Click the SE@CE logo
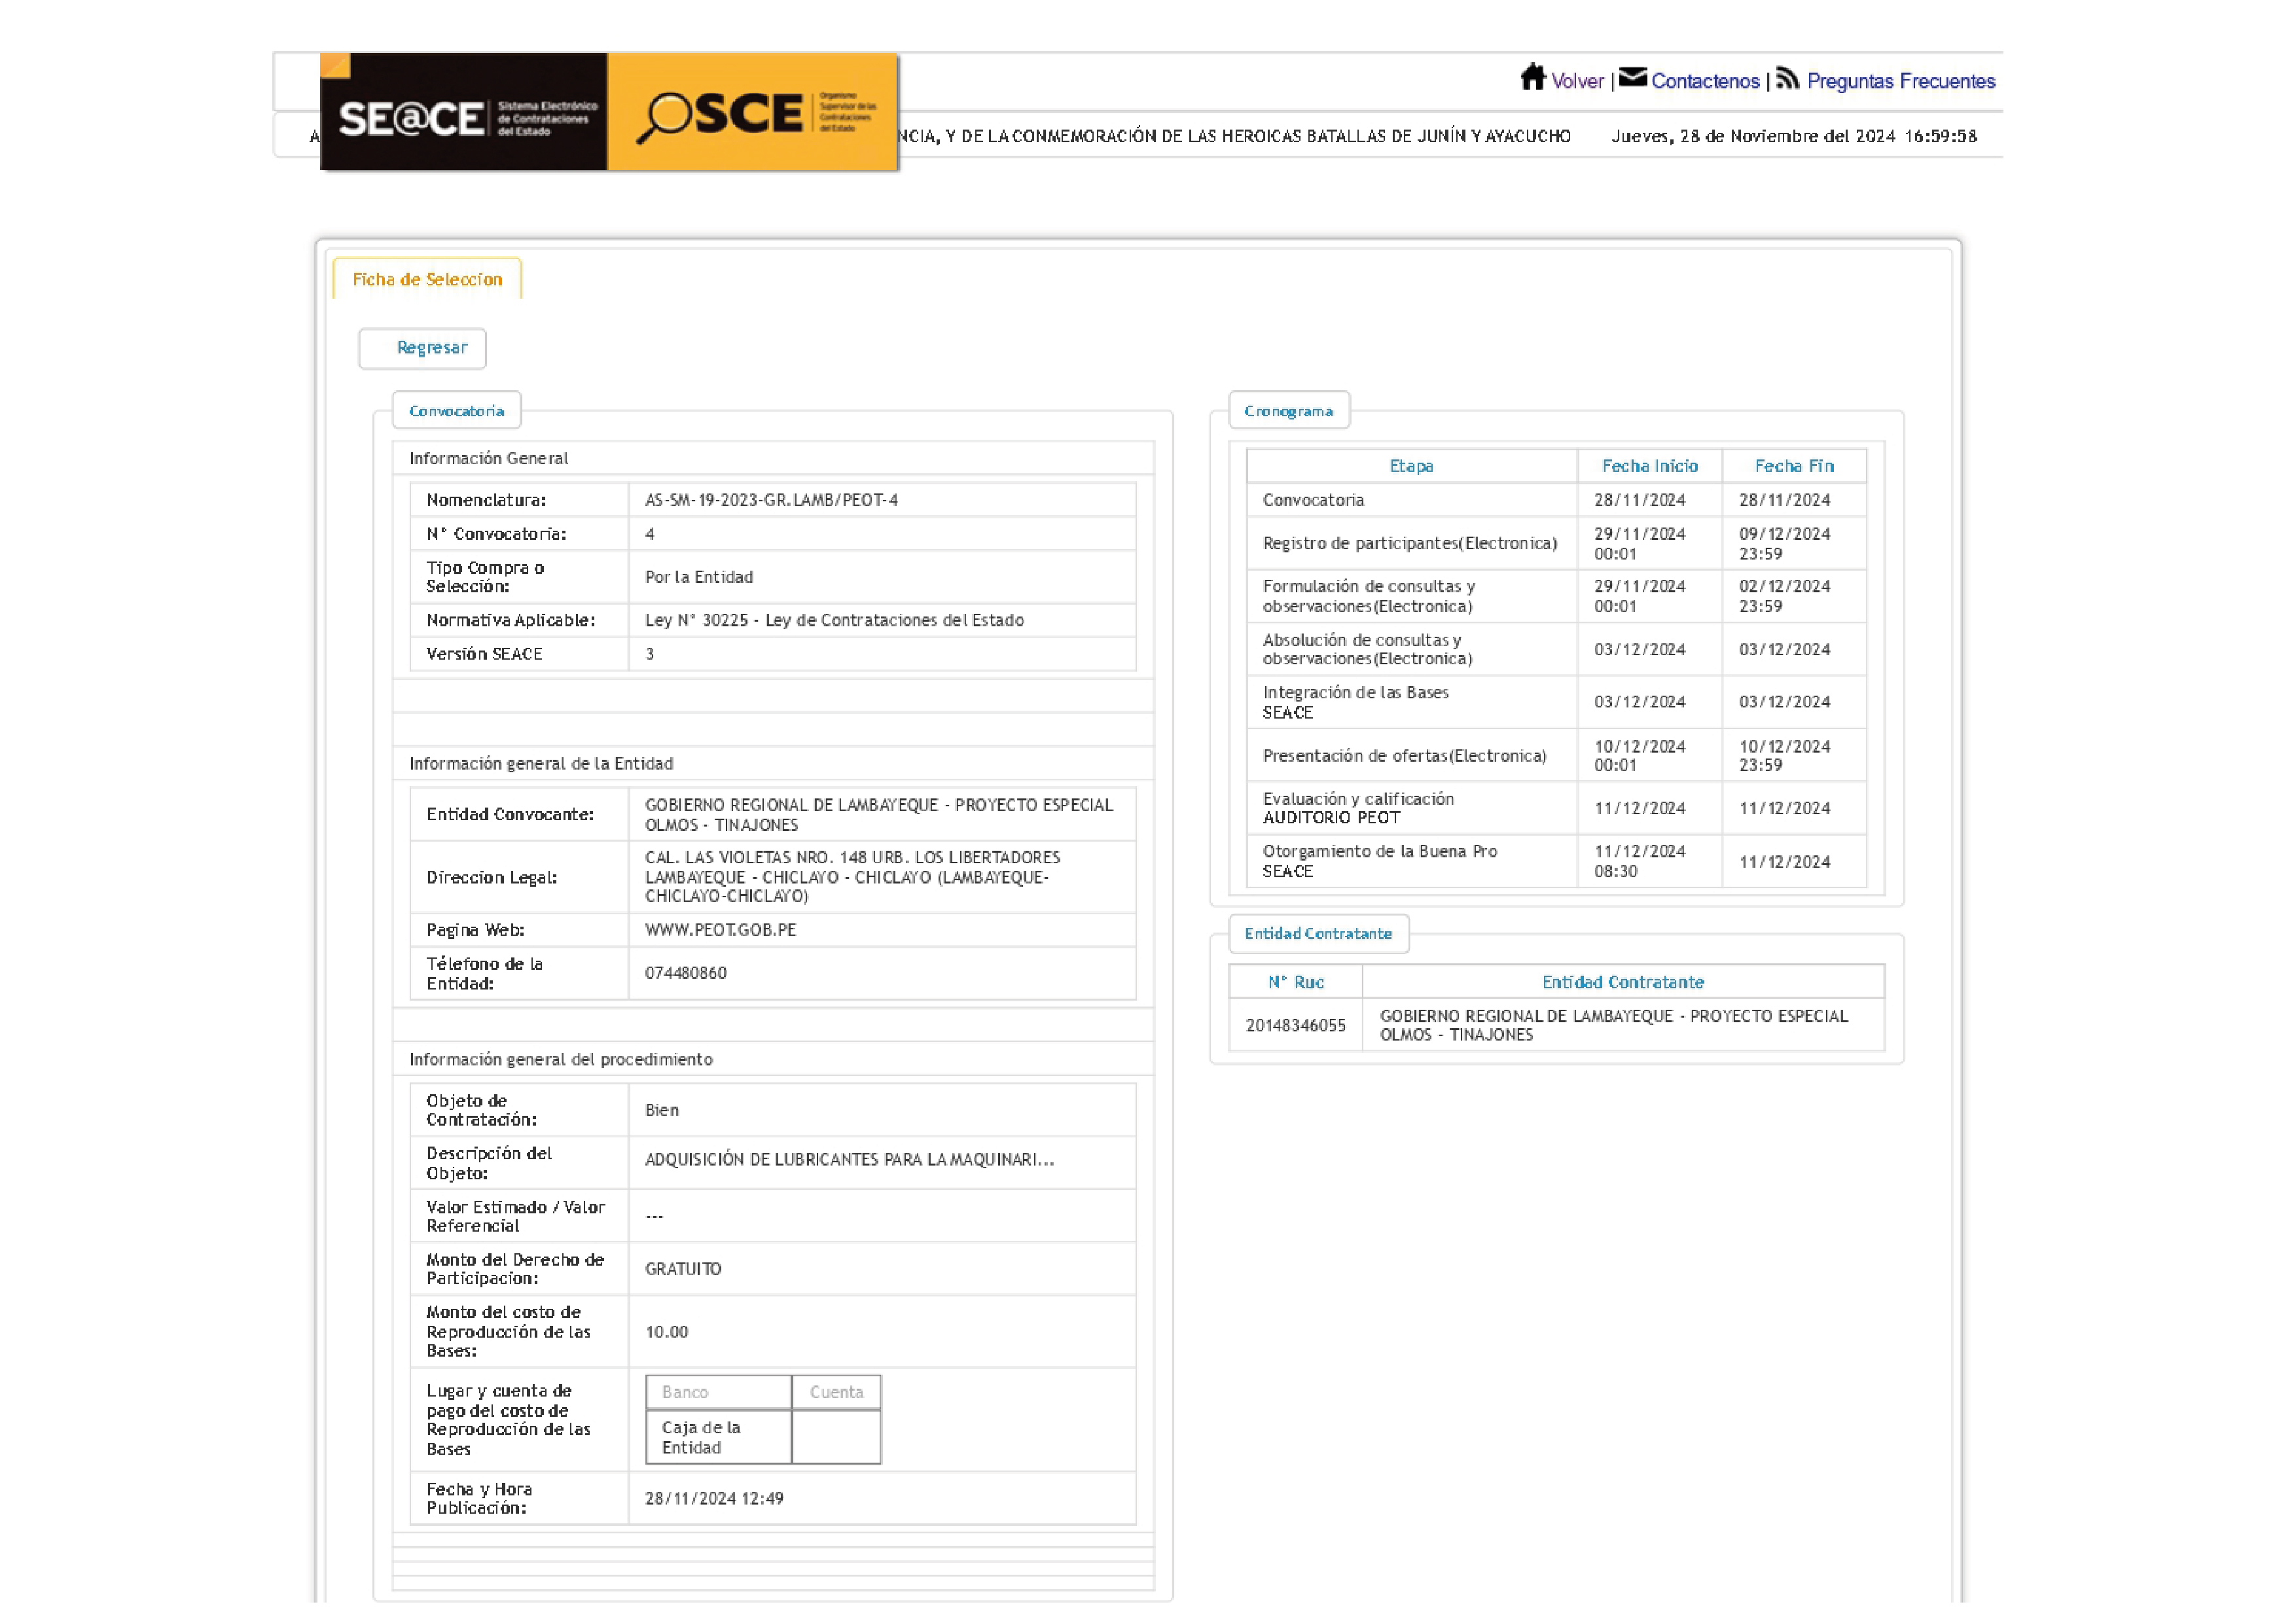The image size is (2296, 1623). point(464,112)
